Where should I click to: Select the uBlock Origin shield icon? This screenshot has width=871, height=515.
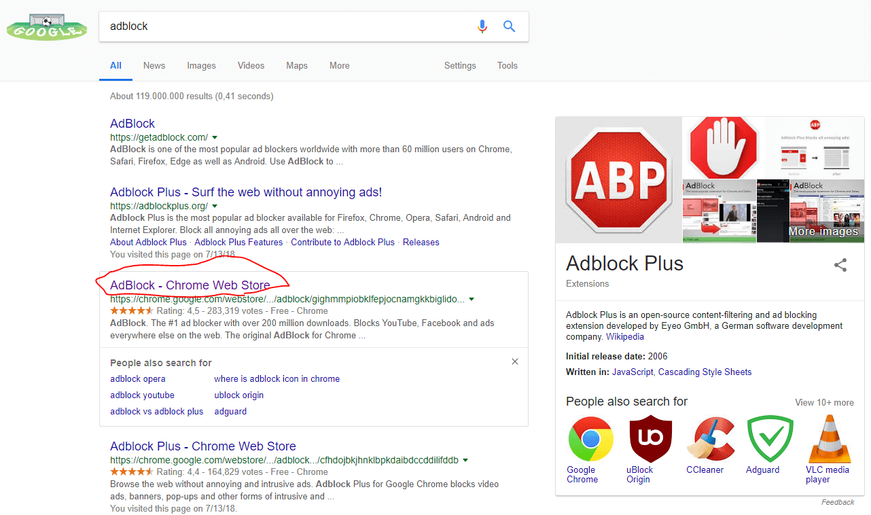650,440
